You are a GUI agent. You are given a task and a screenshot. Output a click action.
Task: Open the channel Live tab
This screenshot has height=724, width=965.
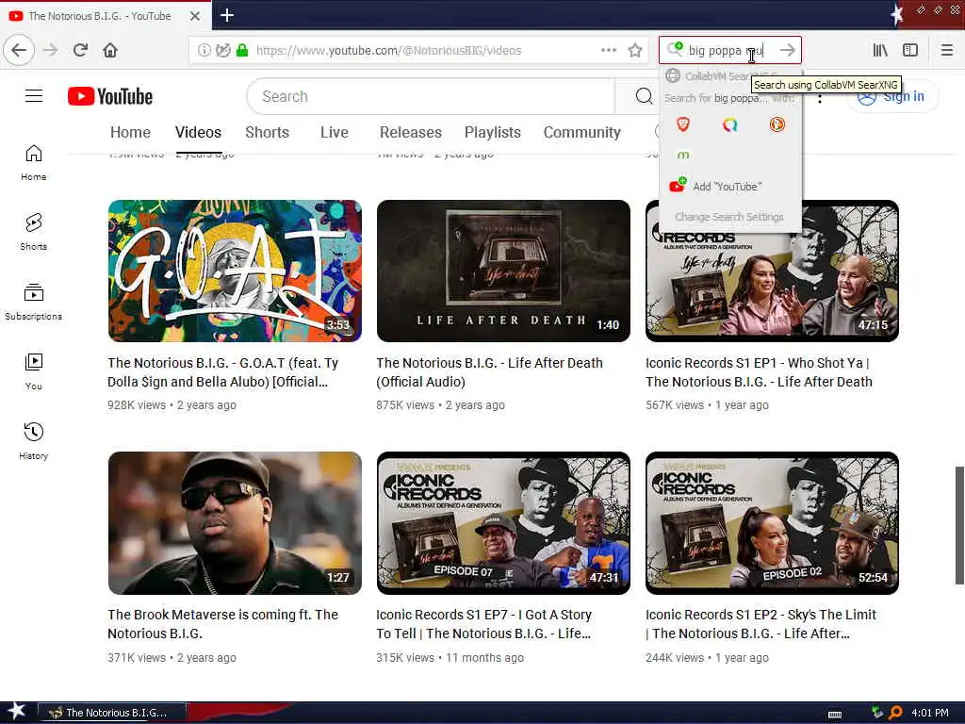(x=335, y=132)
